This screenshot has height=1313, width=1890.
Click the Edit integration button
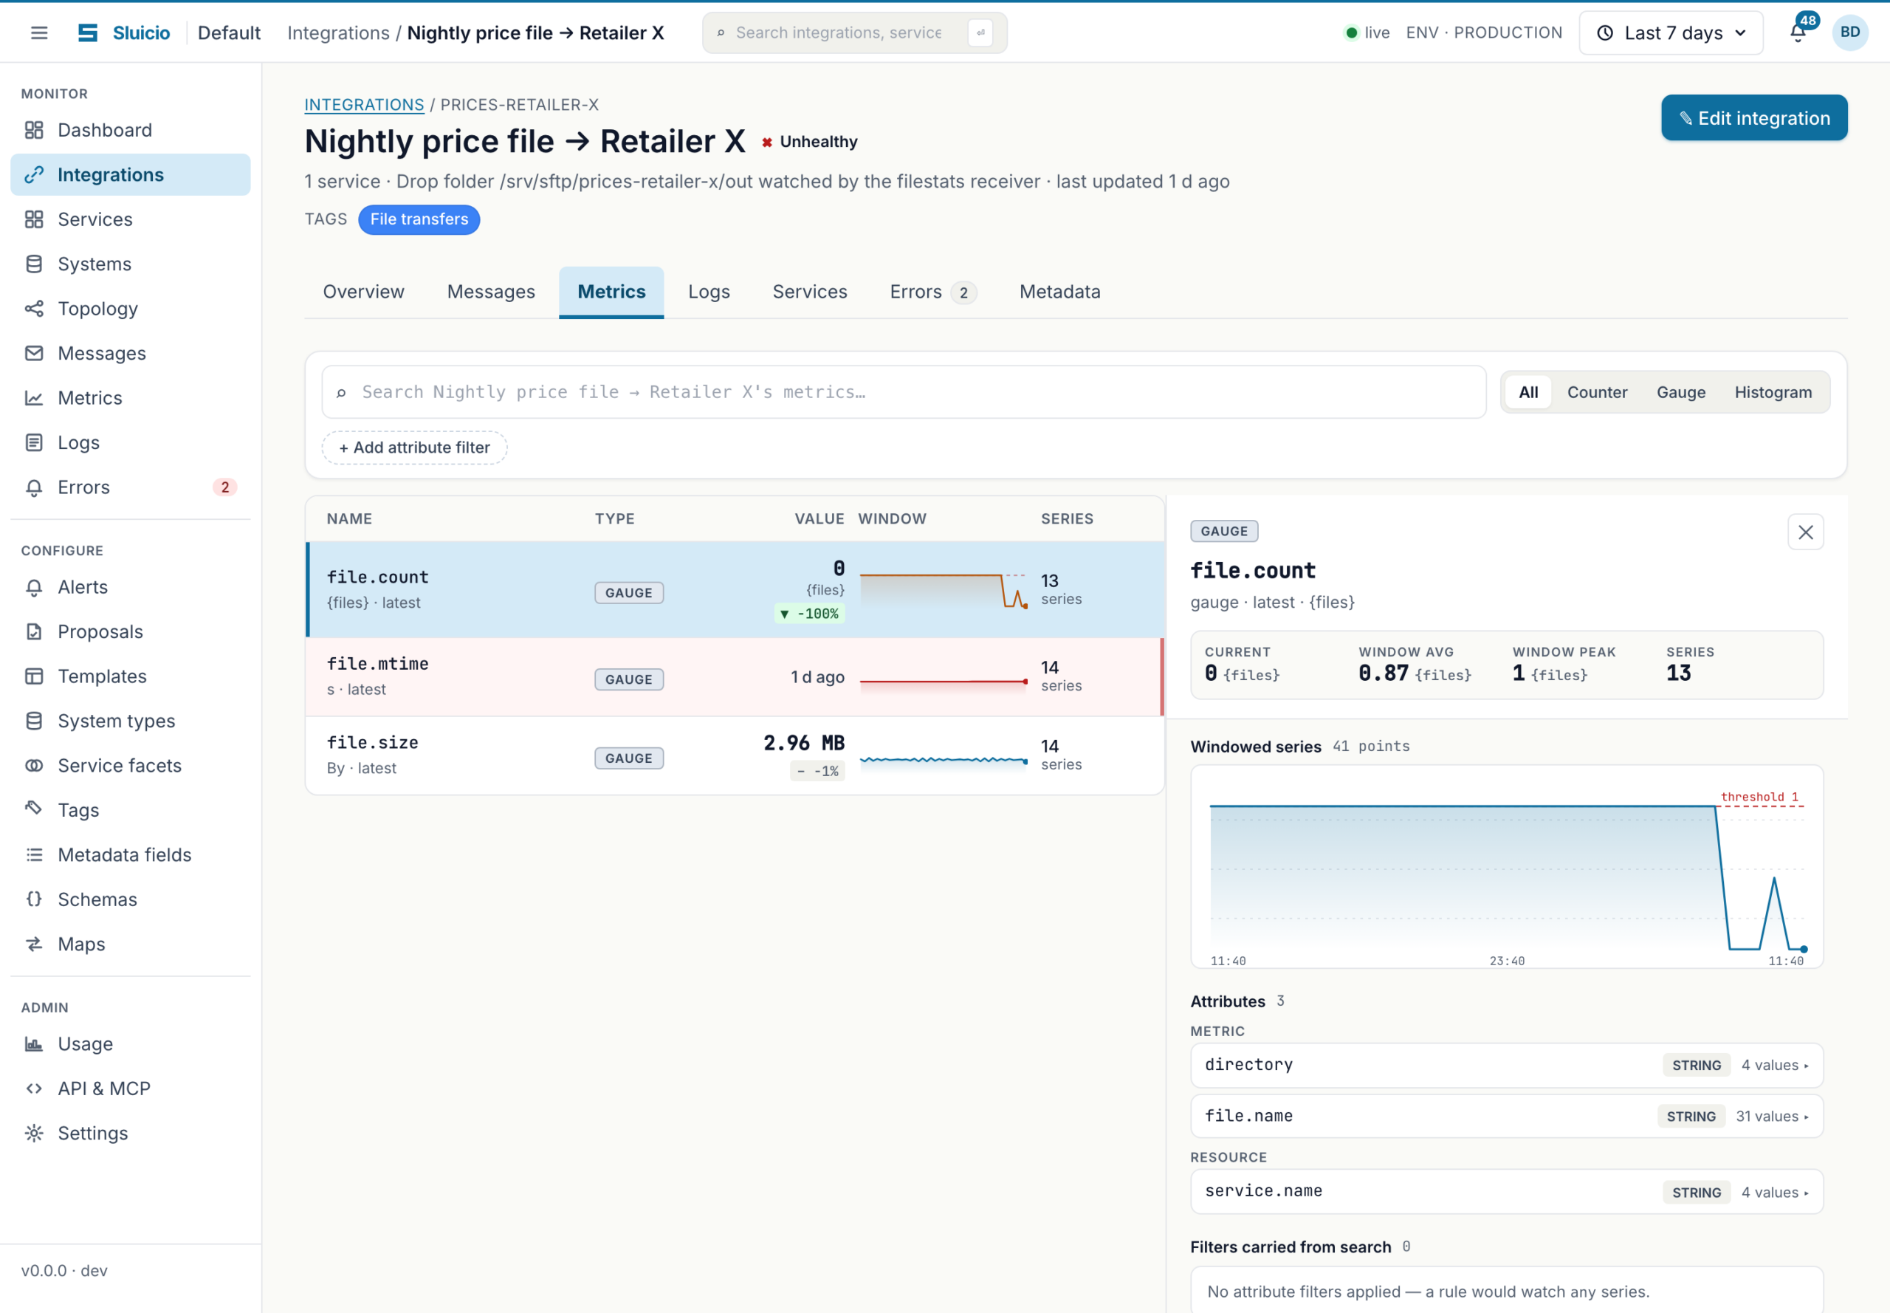pyautogui.click(x=1753, y=117)
